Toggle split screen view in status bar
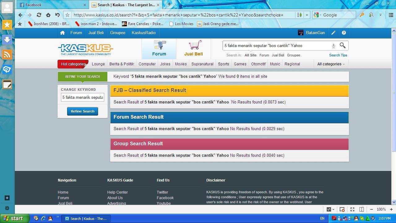This screenshot has width=396, height=223. pos(361,209)
